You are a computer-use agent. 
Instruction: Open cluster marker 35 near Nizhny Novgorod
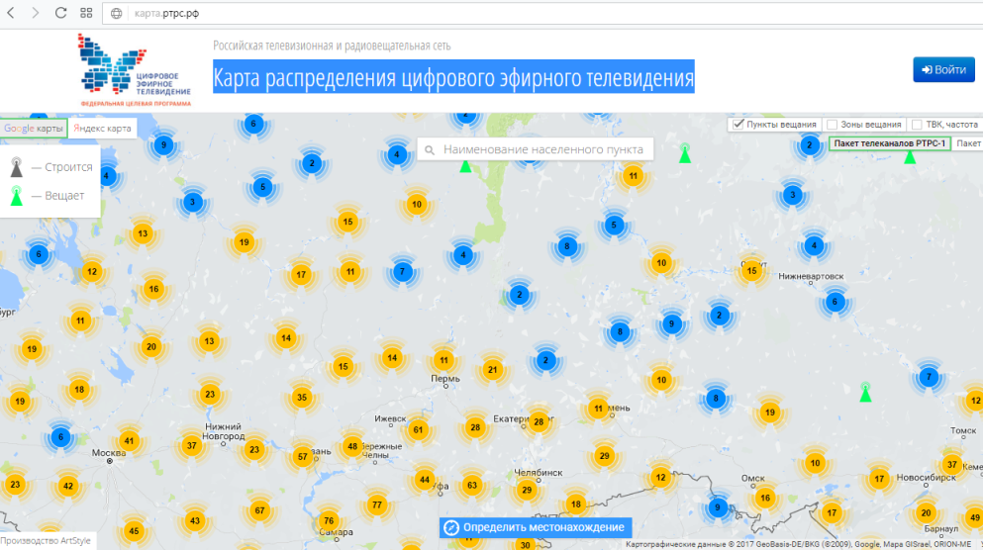click(x=302, y=398)
